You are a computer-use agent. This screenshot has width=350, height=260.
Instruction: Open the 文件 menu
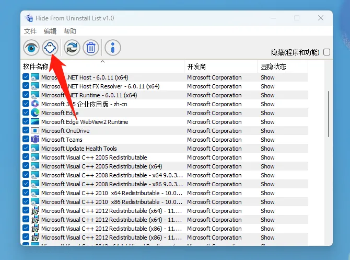tap(30, 31)
